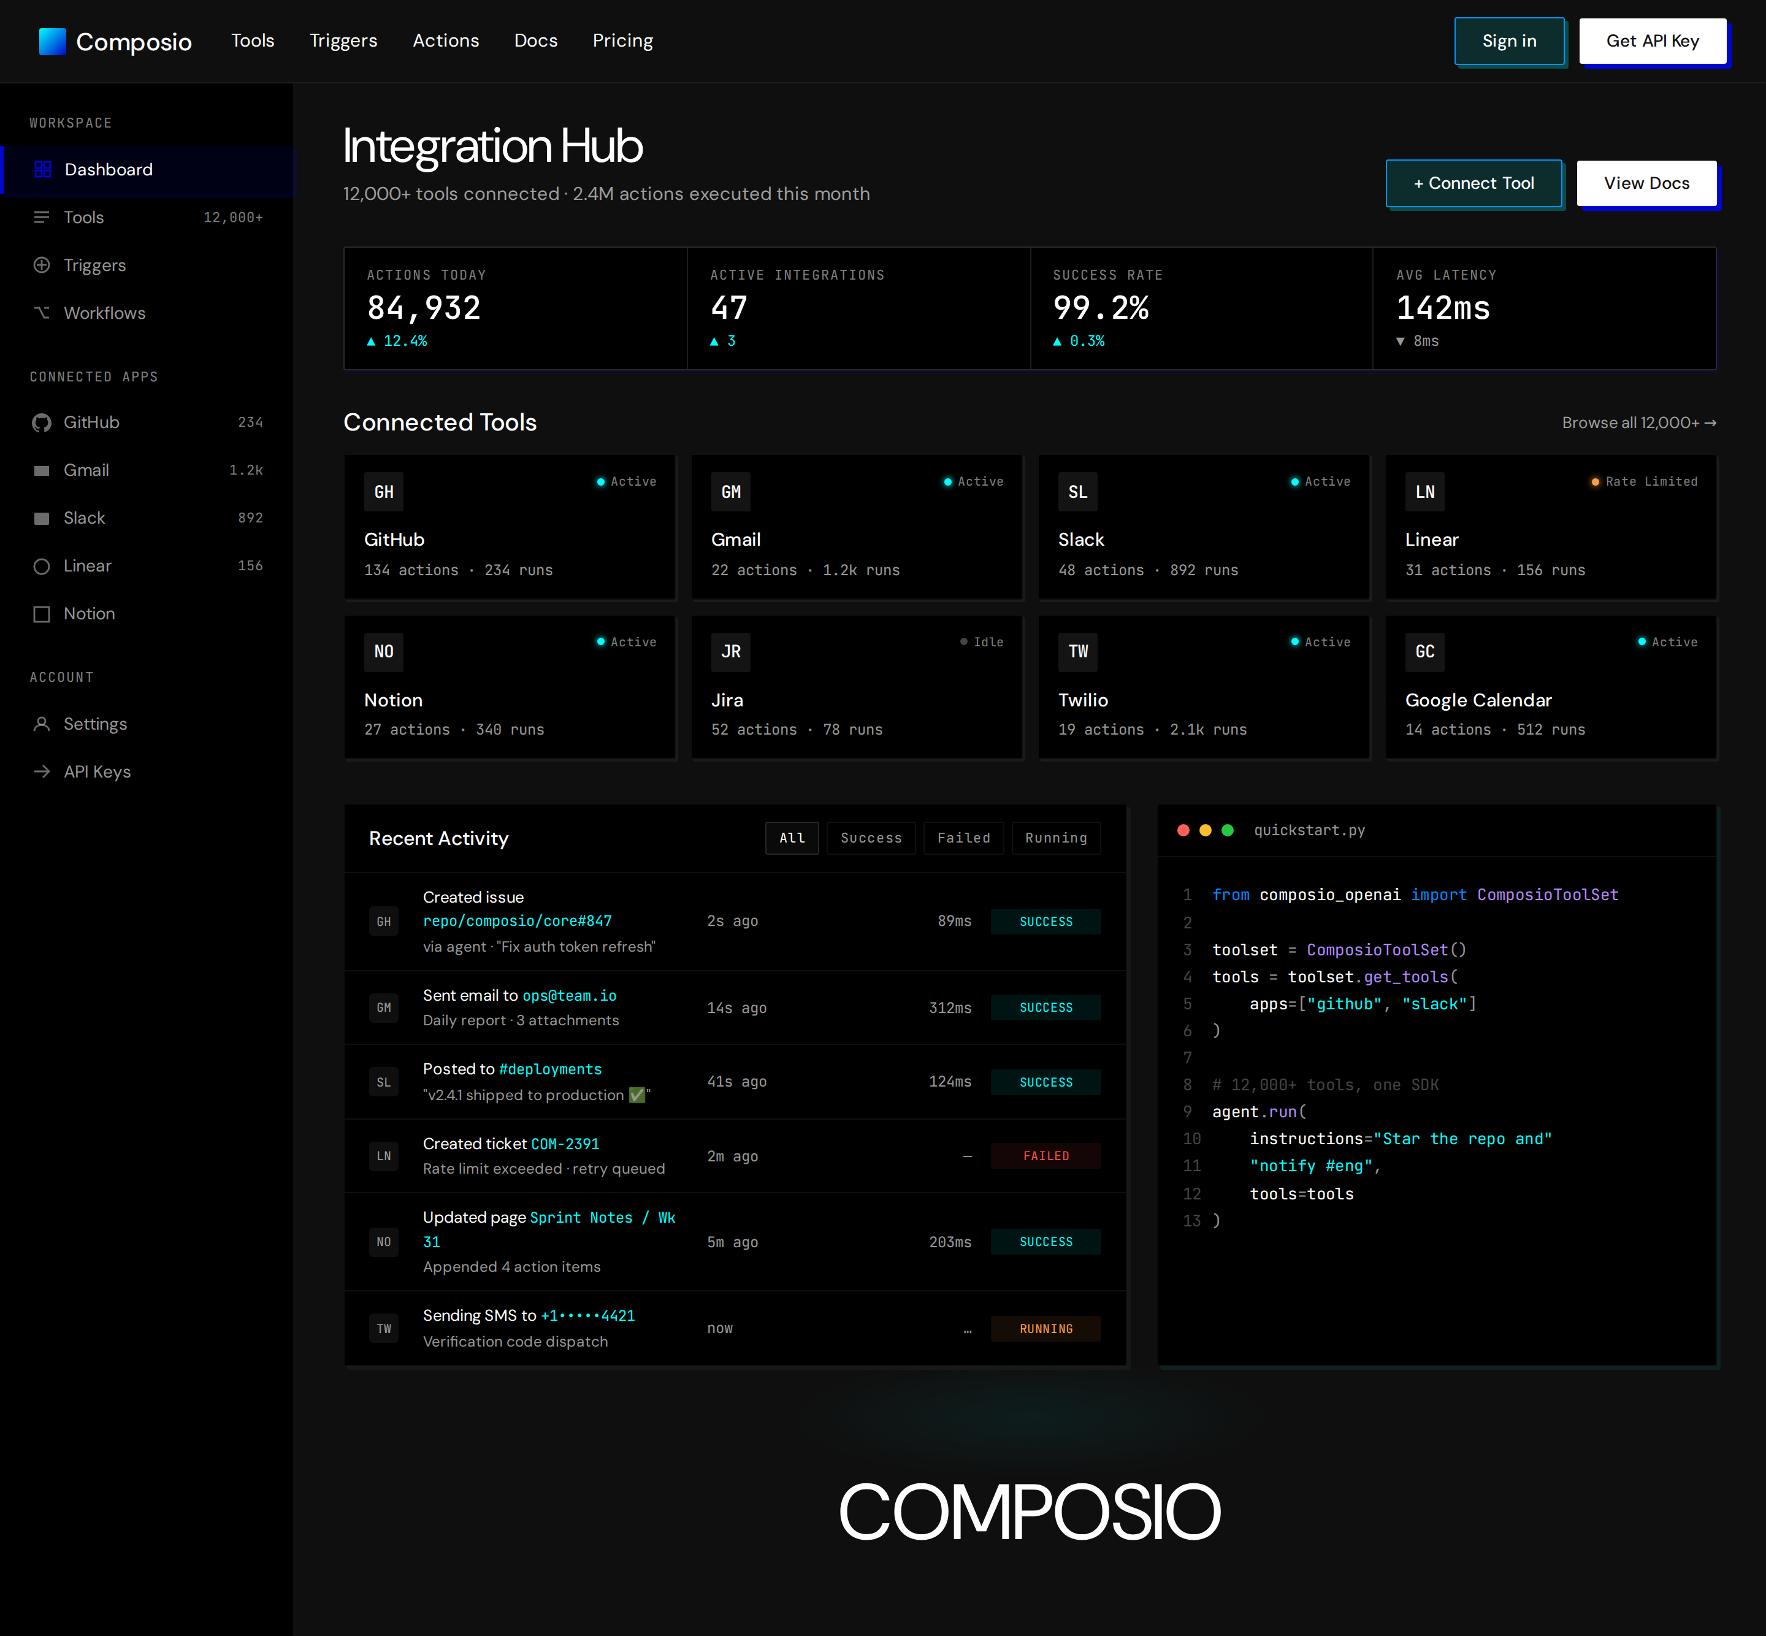Click the Slack icon in Connected Apps
This screenshot has height=1636, width=1766.
tap(42, 519)
